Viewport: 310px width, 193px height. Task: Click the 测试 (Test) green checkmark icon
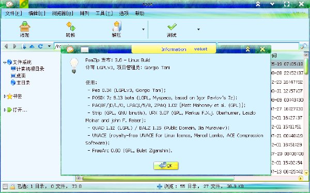pos(172,26)
